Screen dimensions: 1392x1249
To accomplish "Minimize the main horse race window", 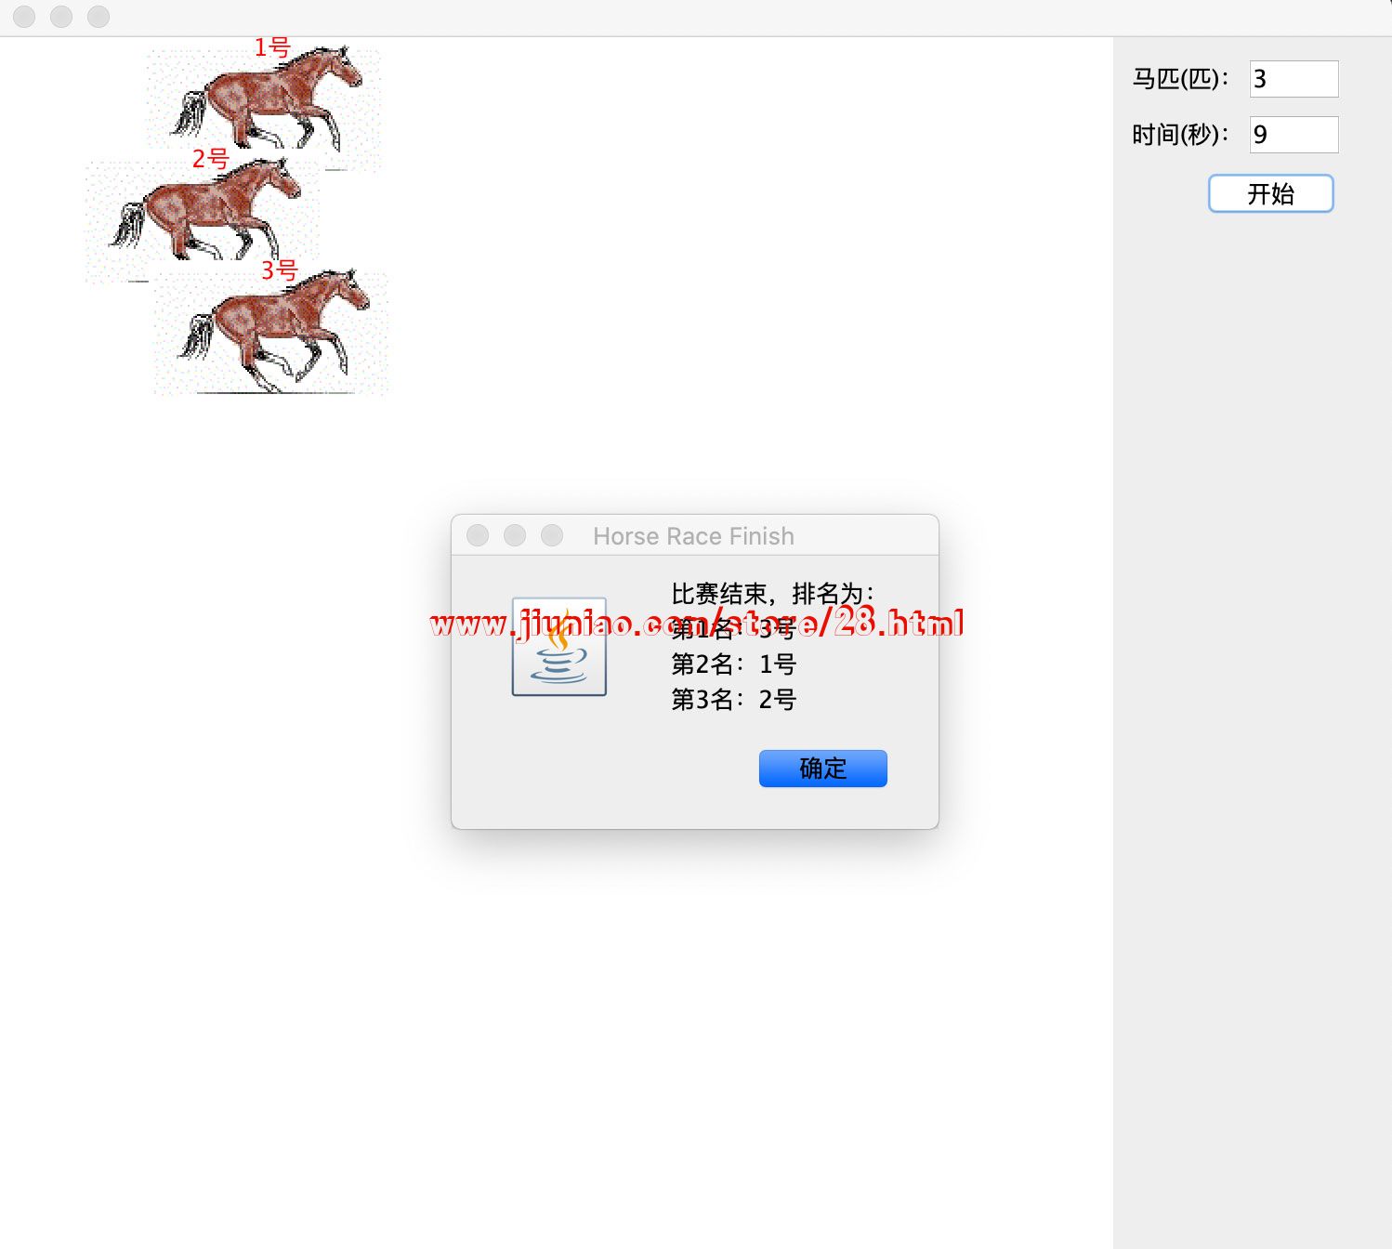I will click(x=61, y=17).
